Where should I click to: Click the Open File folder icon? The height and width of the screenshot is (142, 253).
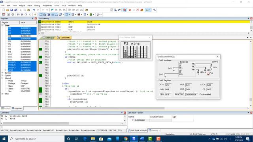click(8, 10)
